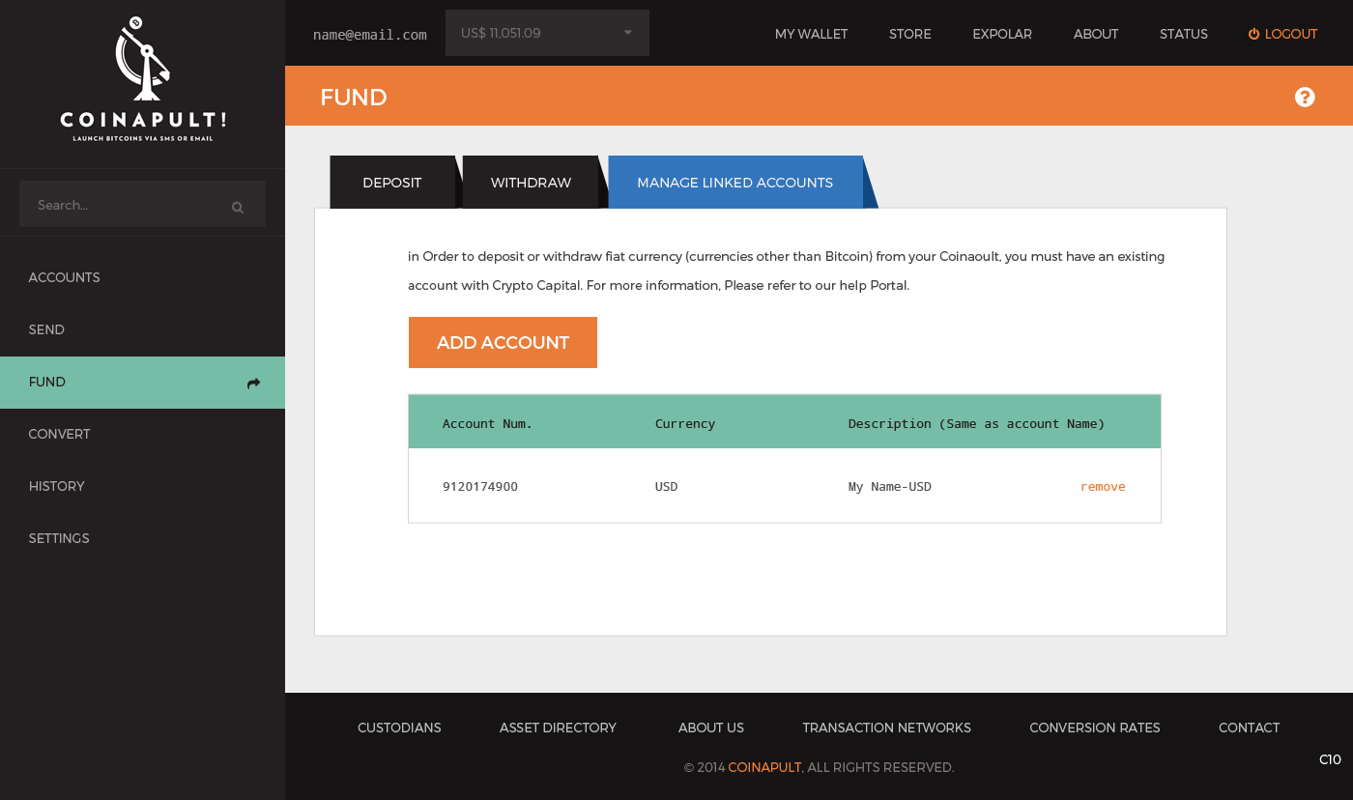Screen dimensions: 1353x800
Task: Select the MANAGE LINKED ACCOUNTS tab
Action: pyautogui.click(x=735, y=183)
